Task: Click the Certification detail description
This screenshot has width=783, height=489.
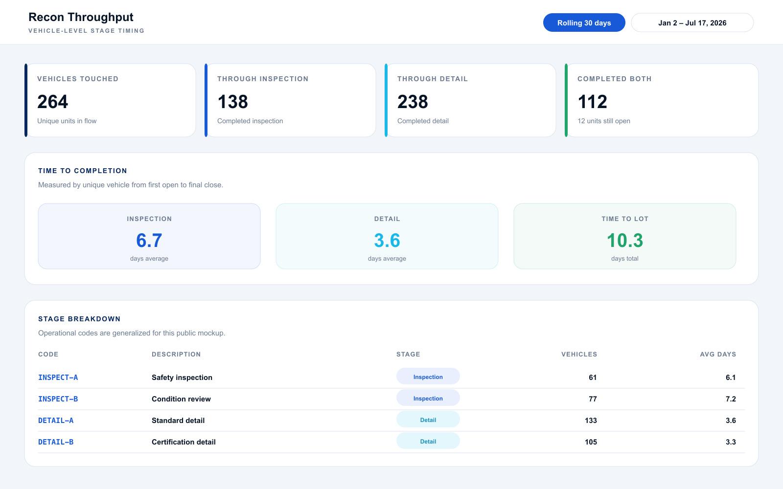Action: point(184,442)
